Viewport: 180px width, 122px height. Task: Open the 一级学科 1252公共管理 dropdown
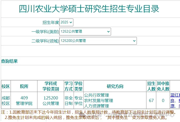pos(85,32)
